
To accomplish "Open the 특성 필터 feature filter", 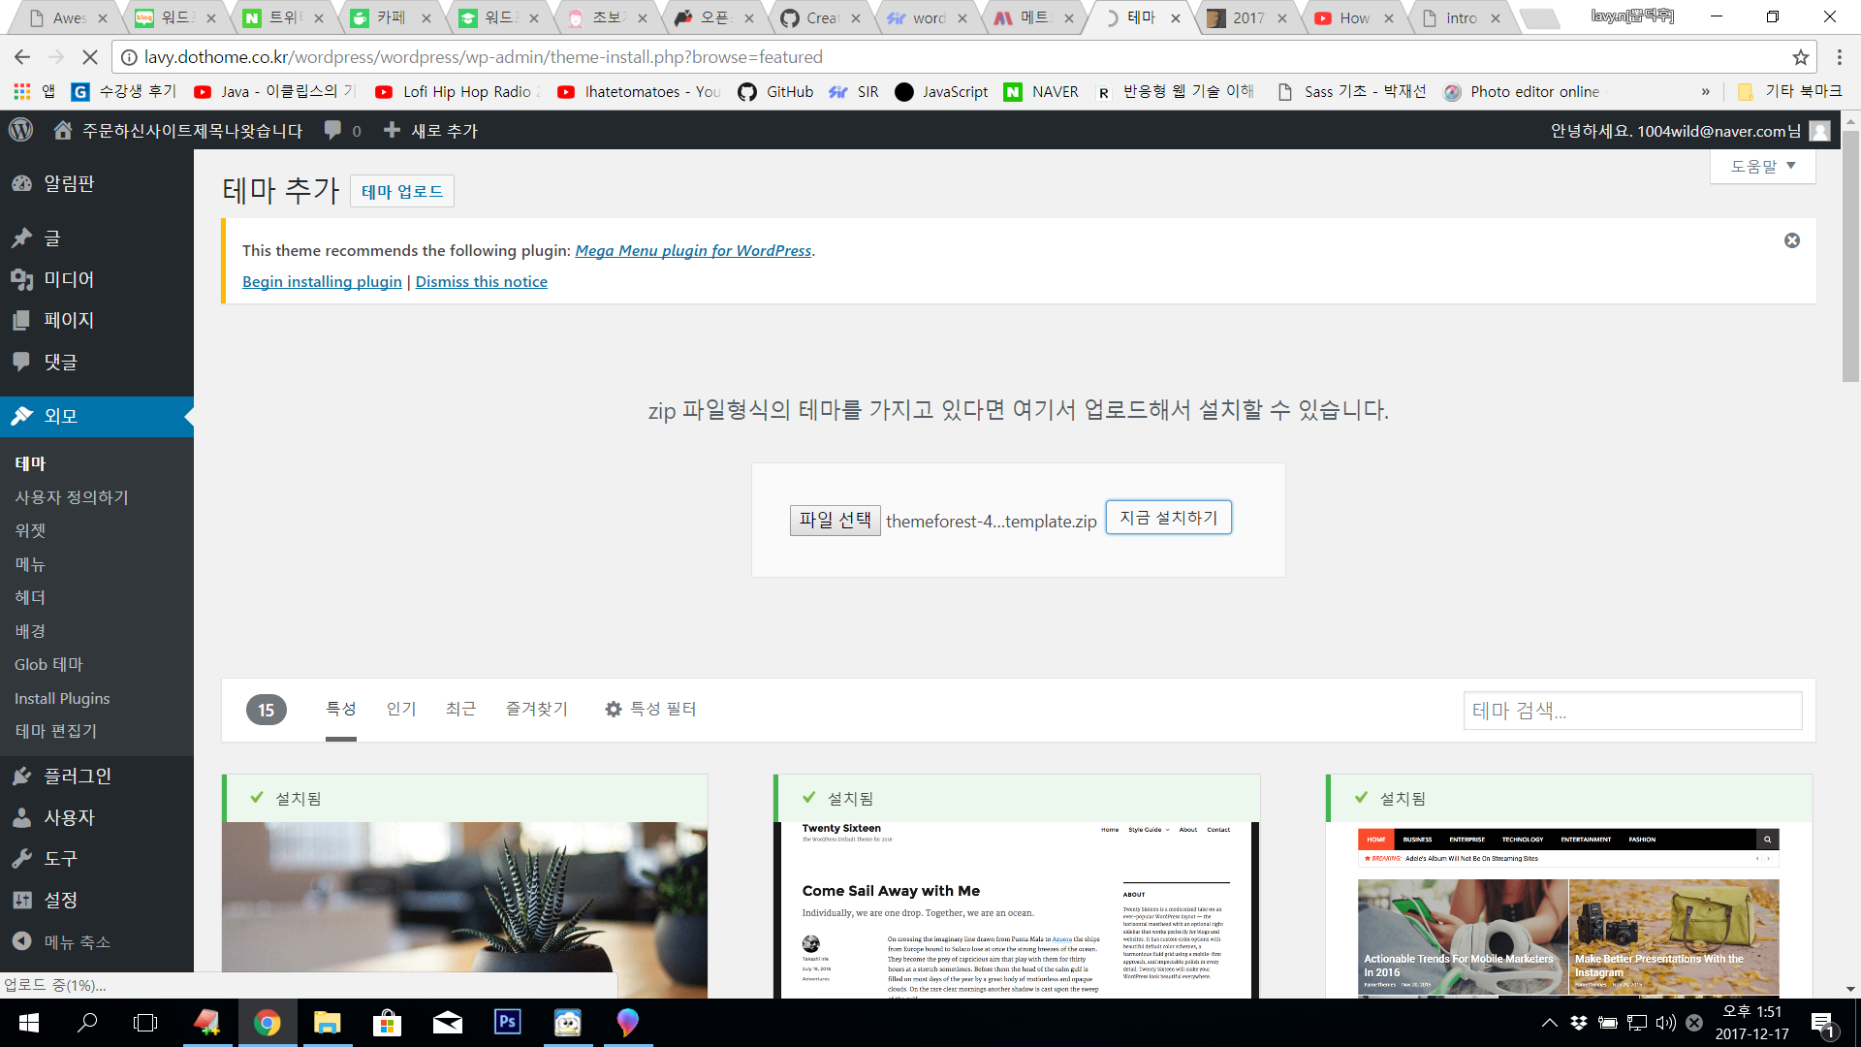I will (x=650, y=710).
